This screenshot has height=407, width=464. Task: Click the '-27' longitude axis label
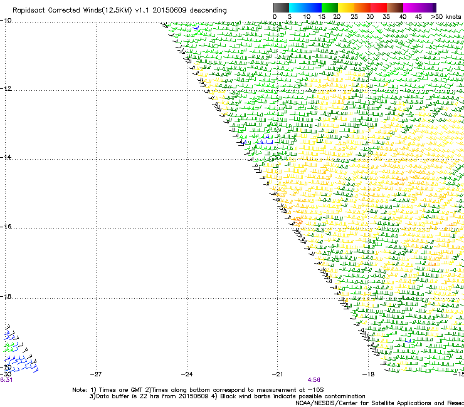pyautogui.click(x=96, y=374)
